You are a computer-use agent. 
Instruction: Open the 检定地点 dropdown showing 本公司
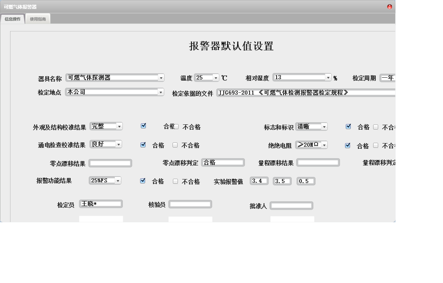[x=161, y=92]
